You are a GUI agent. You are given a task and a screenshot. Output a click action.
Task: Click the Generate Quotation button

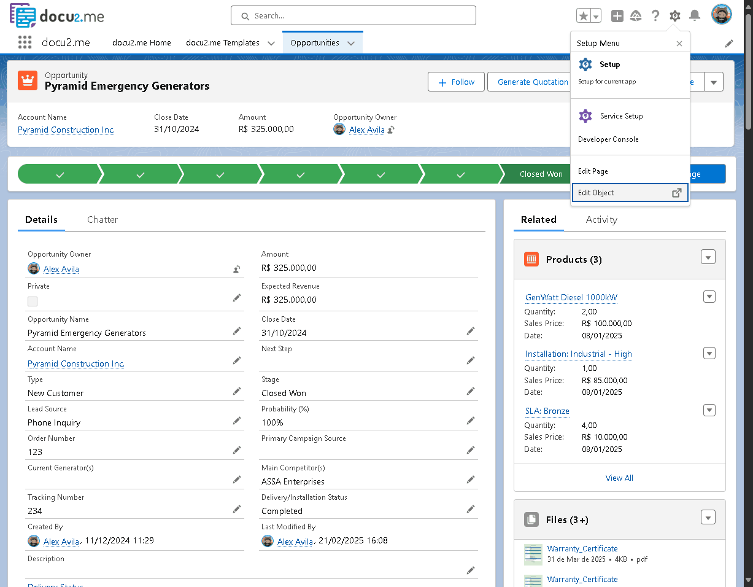pos(533,82)
